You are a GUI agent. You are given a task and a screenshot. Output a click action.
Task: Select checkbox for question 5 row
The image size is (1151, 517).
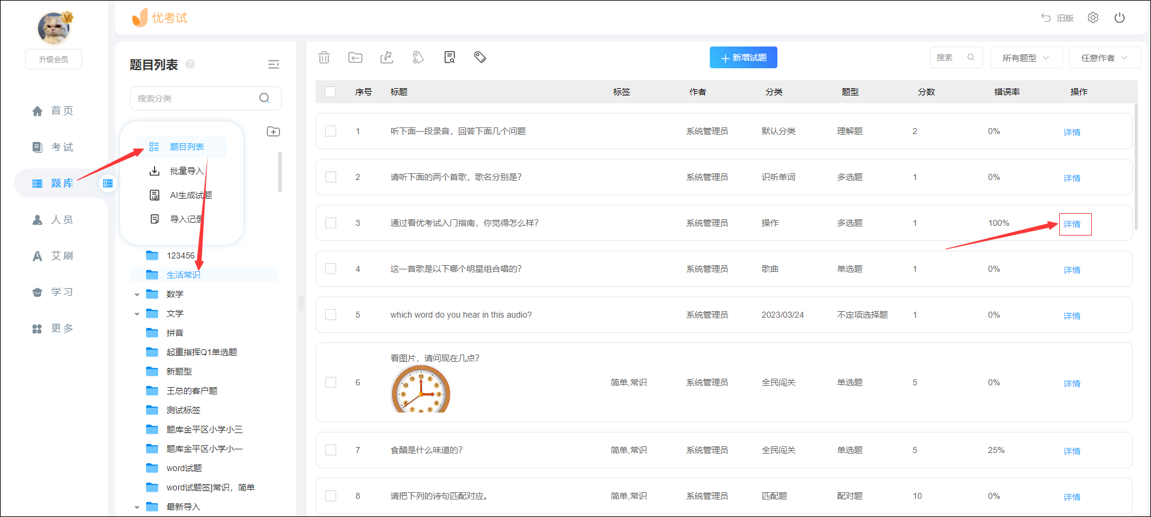click(x=331, y=315)
